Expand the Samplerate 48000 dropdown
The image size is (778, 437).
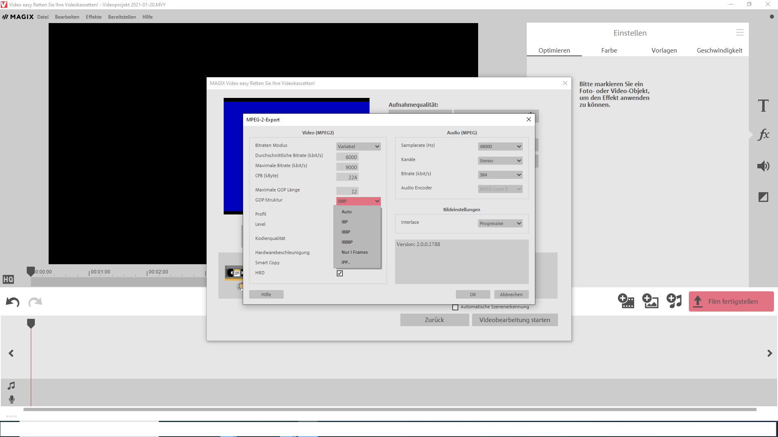(x=500, y=146)
